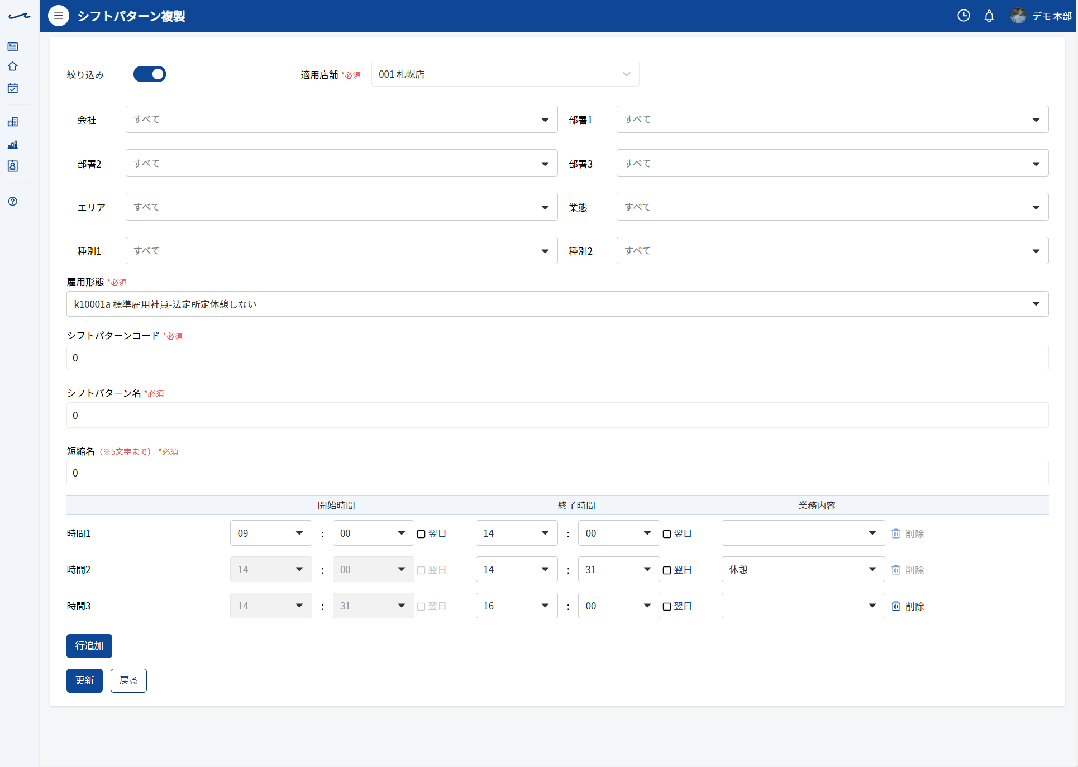This screenshot has height=767, width=1078.
Task: Open the help question icon in sidebar
Action: point(13,201)
